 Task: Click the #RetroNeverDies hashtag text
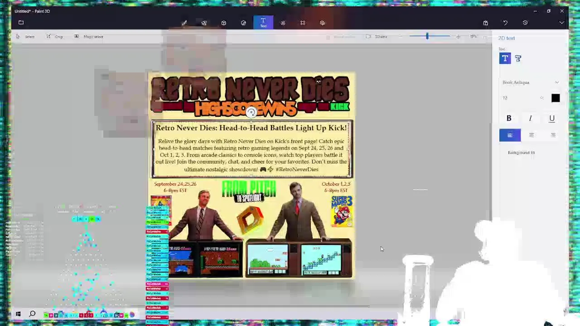[297, 169]
